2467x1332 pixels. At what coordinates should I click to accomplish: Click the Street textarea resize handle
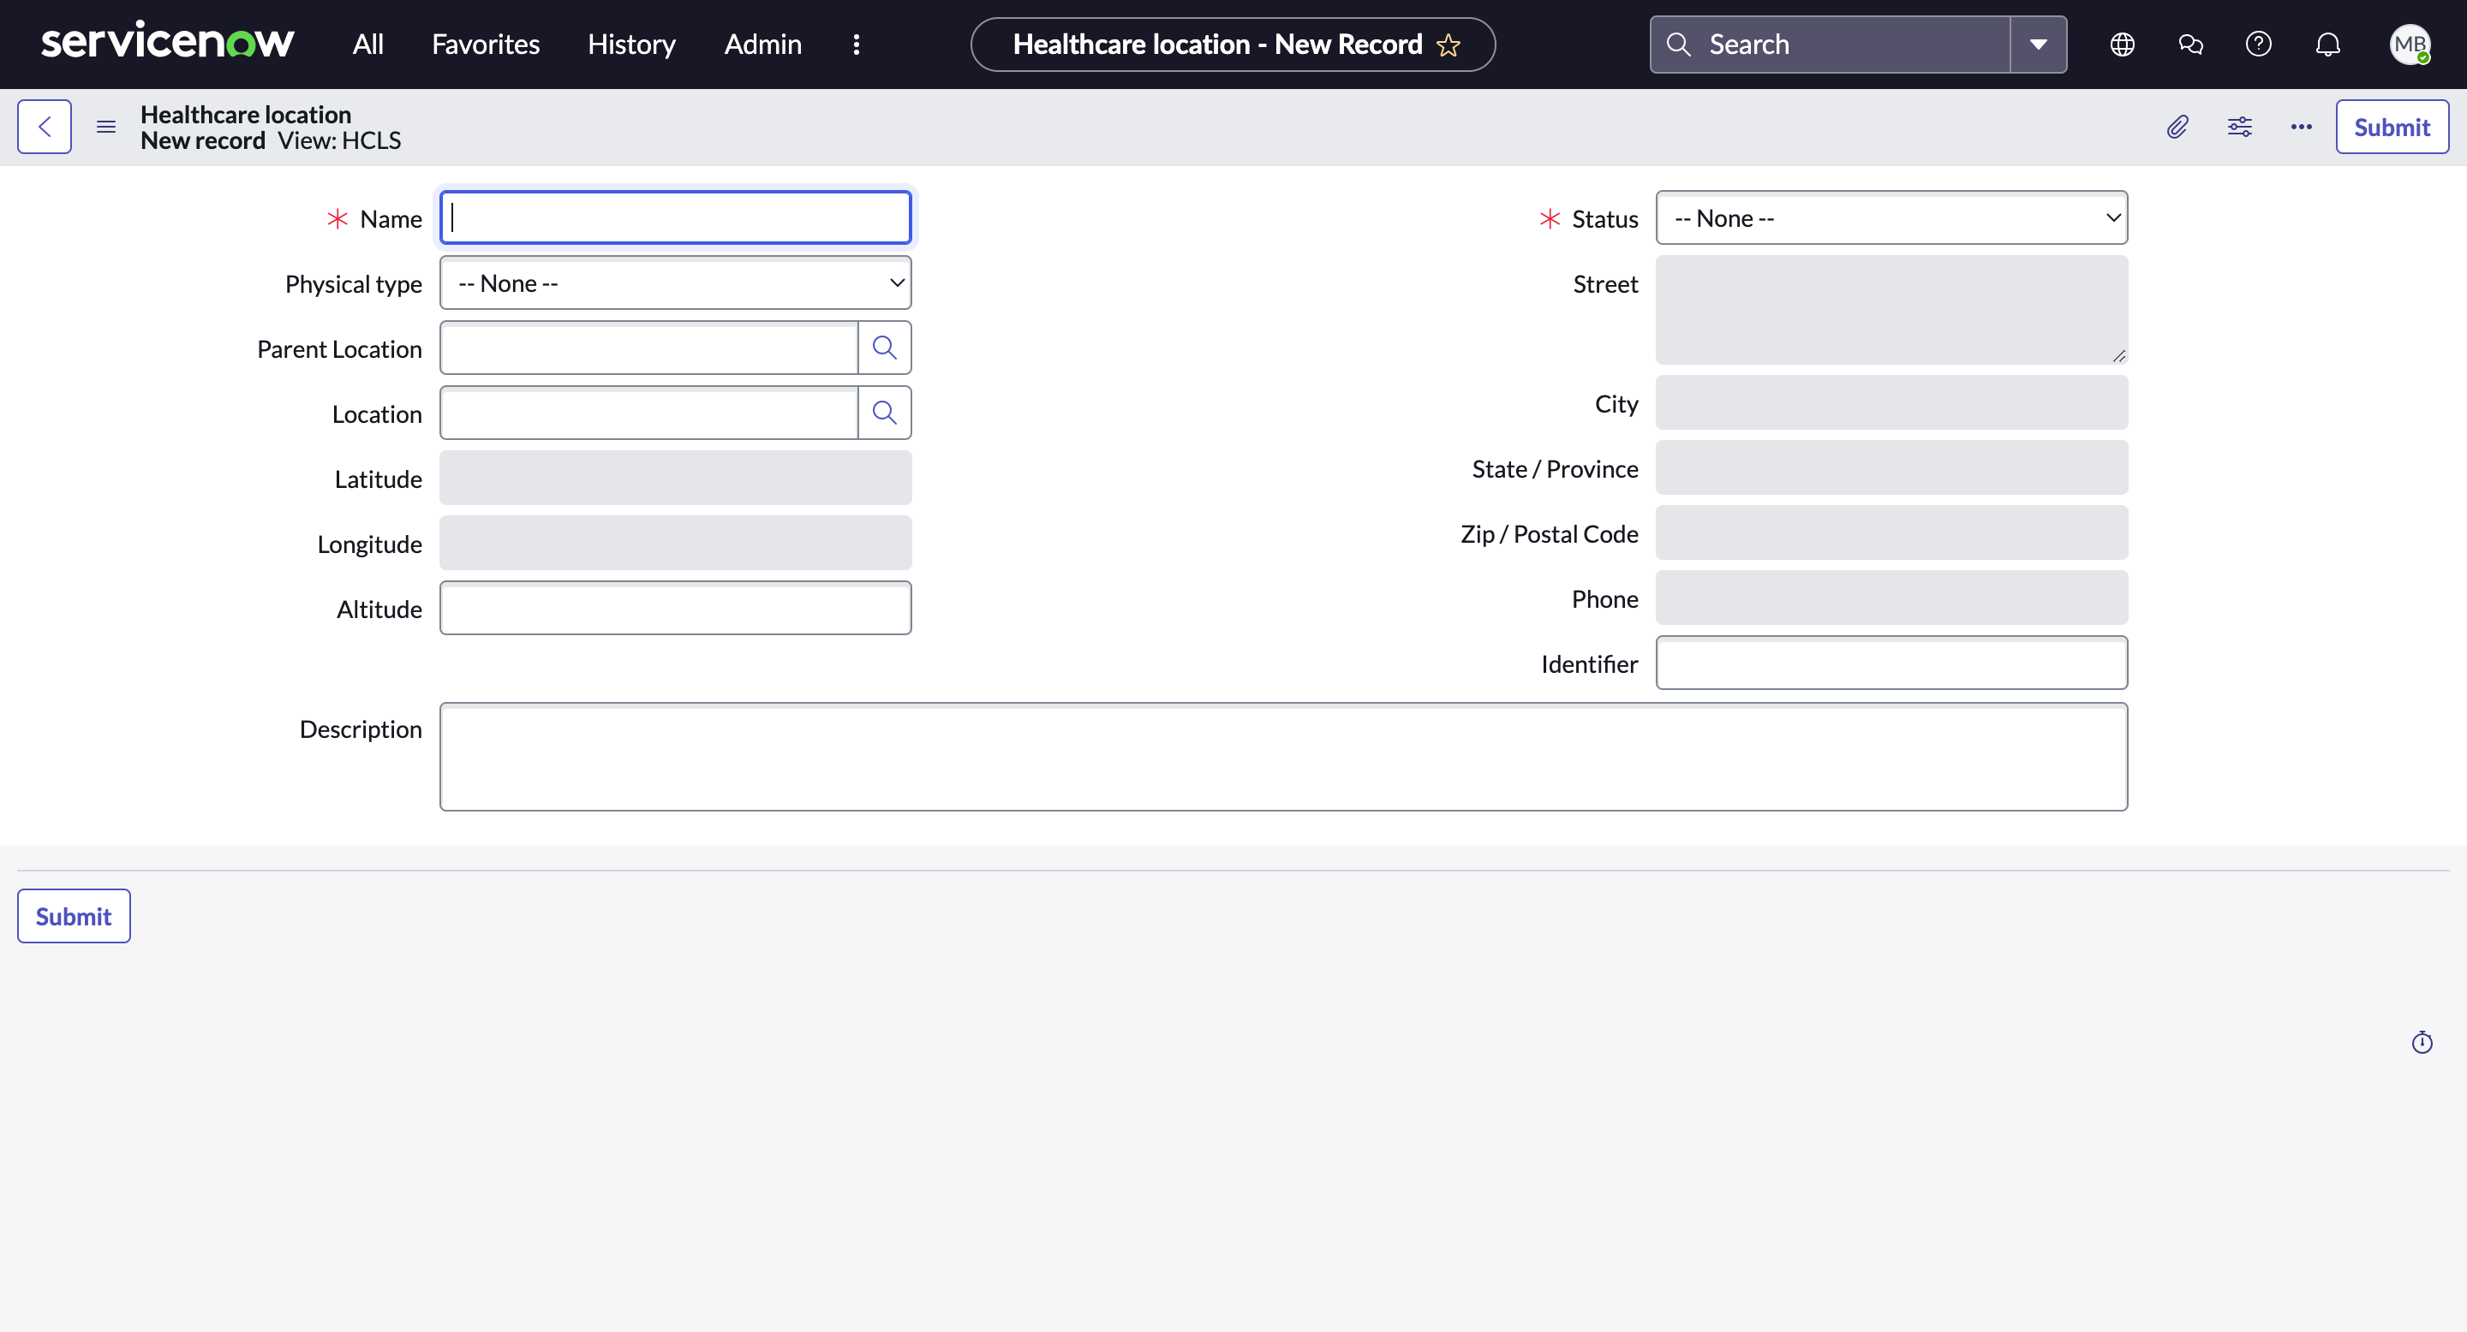2118,356
